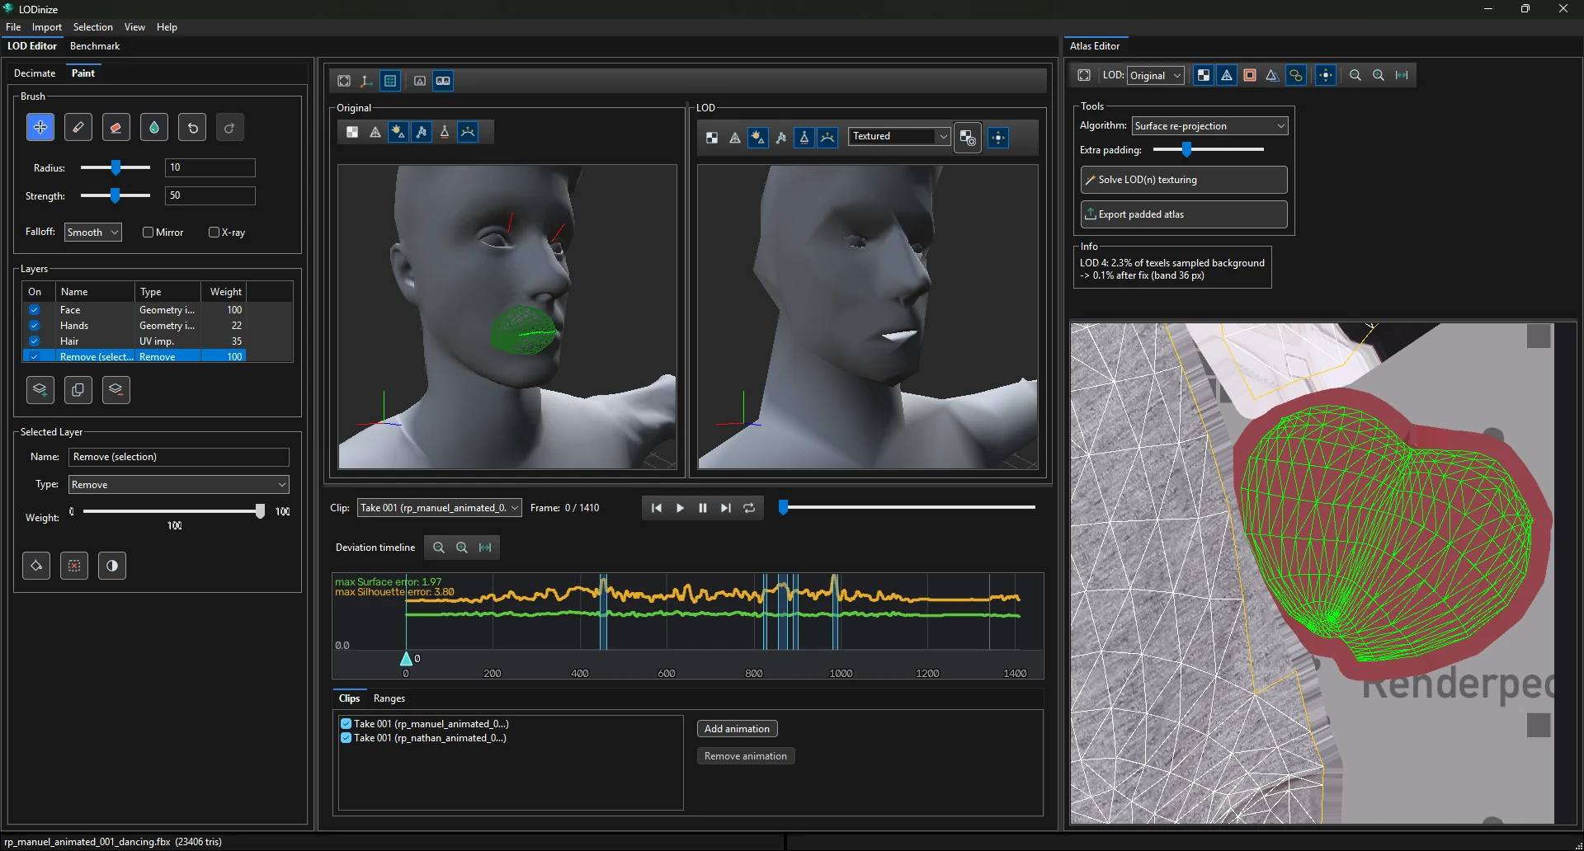The height and width of the screenshot is (851, 1584).
Task: Switch to the Decimate tab
Action: 35,73
